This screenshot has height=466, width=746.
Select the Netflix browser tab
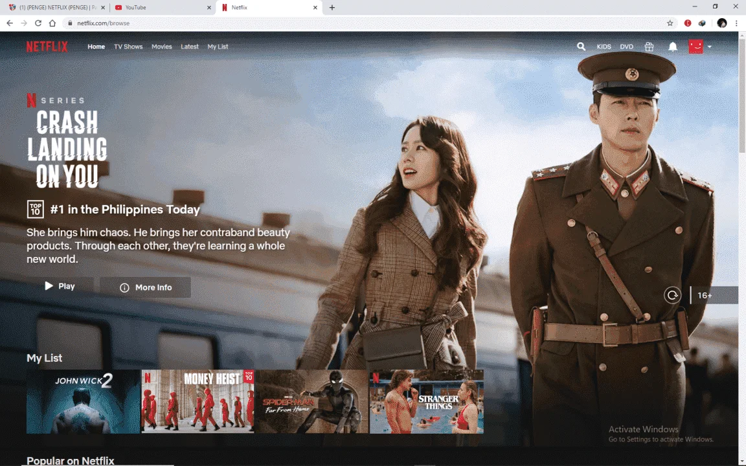[269, 8]
